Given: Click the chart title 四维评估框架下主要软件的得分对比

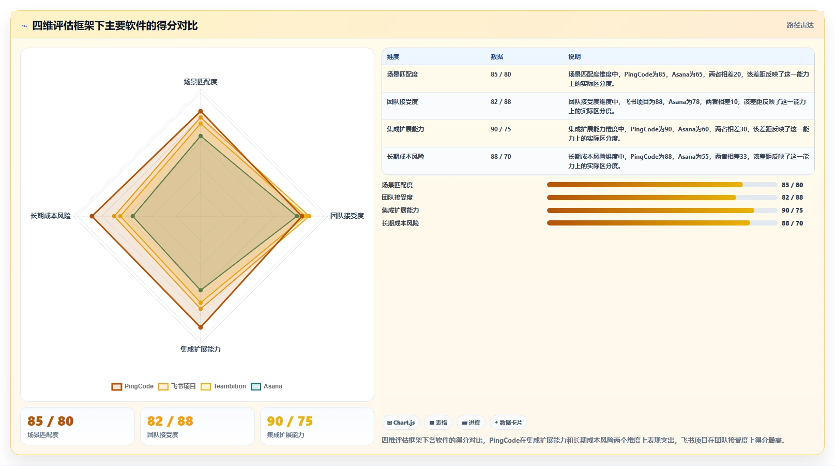Looking at the screenshot, I should [115, 26].
